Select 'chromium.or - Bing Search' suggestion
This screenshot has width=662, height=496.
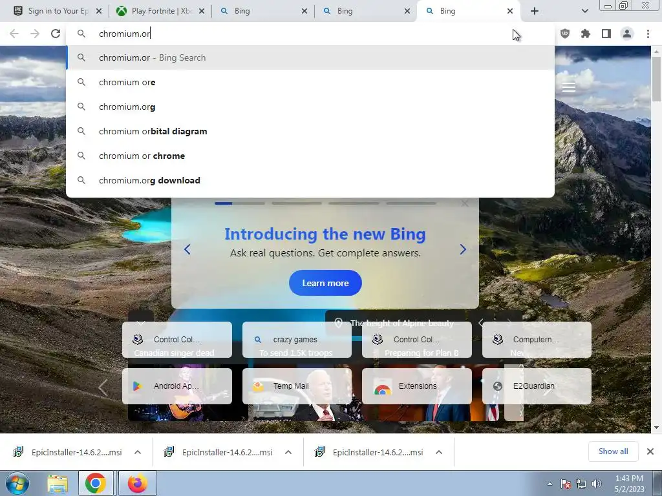(x=310, y=57)
